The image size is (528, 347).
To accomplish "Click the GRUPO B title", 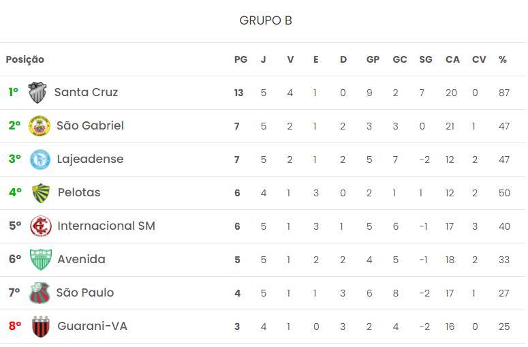I will [266, 20].
